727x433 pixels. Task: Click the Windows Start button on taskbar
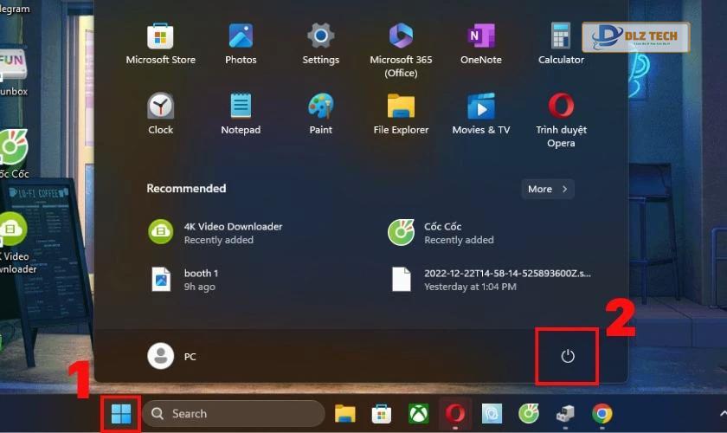(121, 413)
